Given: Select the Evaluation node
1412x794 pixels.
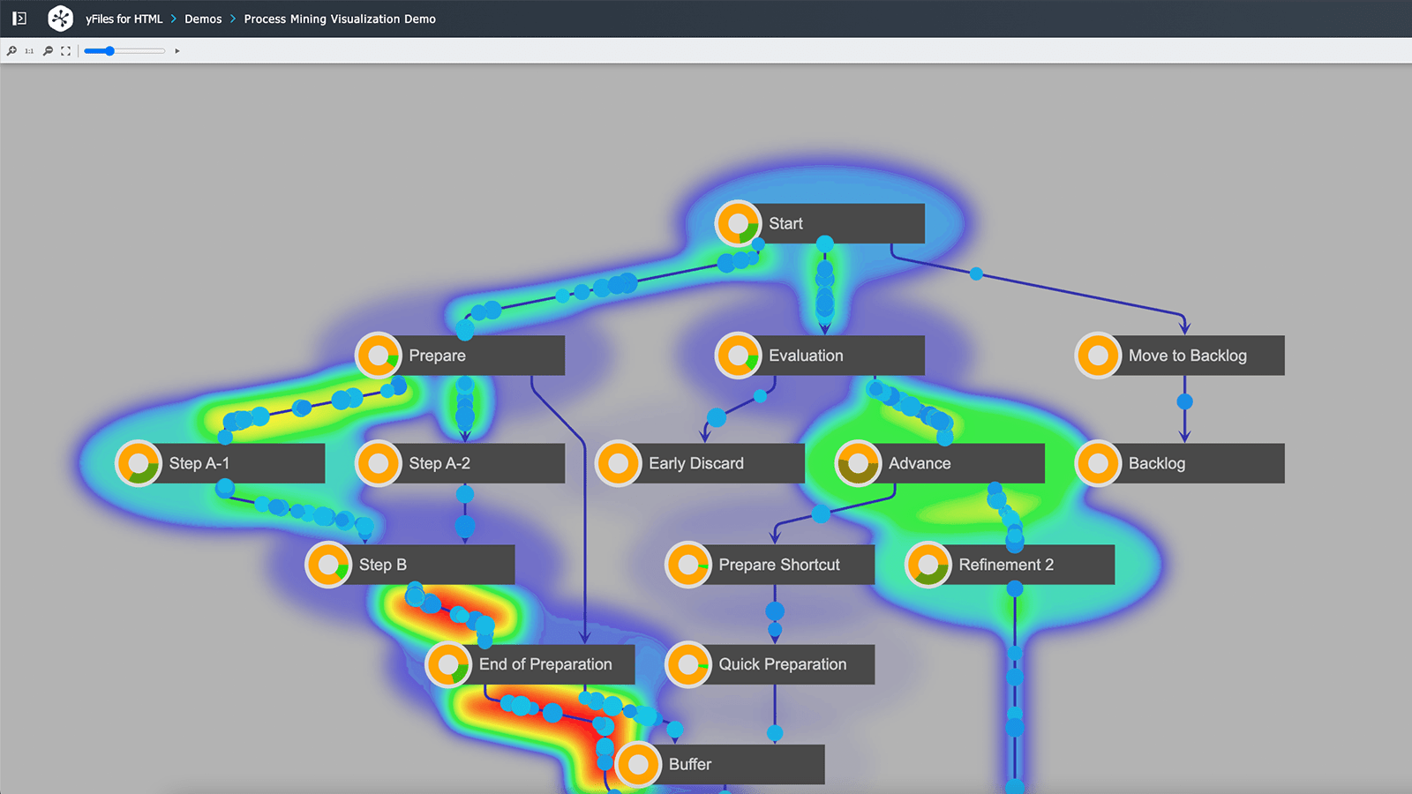Looking at the screenshot, I should [x=820, y=356].
